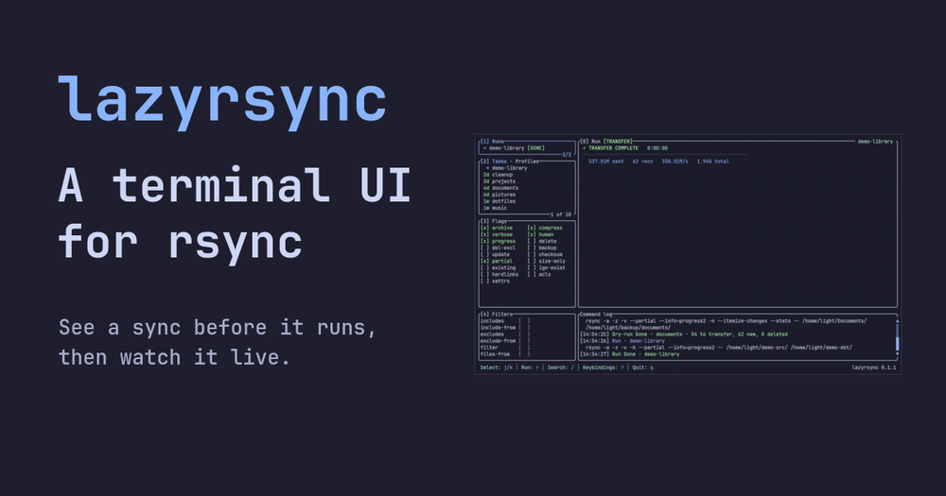This screenshot has height=496, width=946.
Task: Click the excludes filter input field
Action: coord(524,334)
